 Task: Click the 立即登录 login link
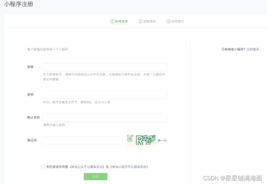coord(253,49)
